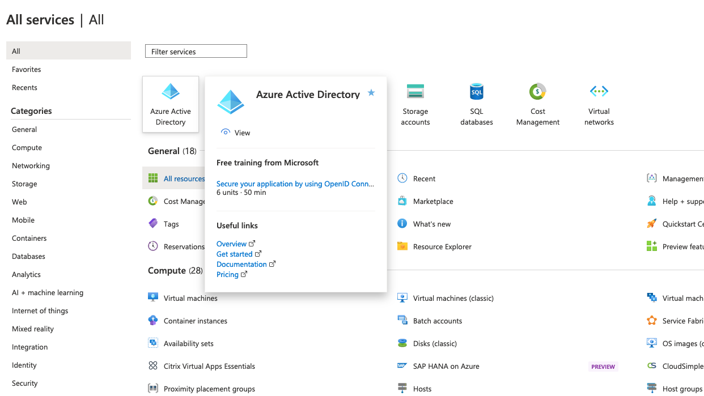Choose the Storage category
Screen dimensions: 704x396
24,184
